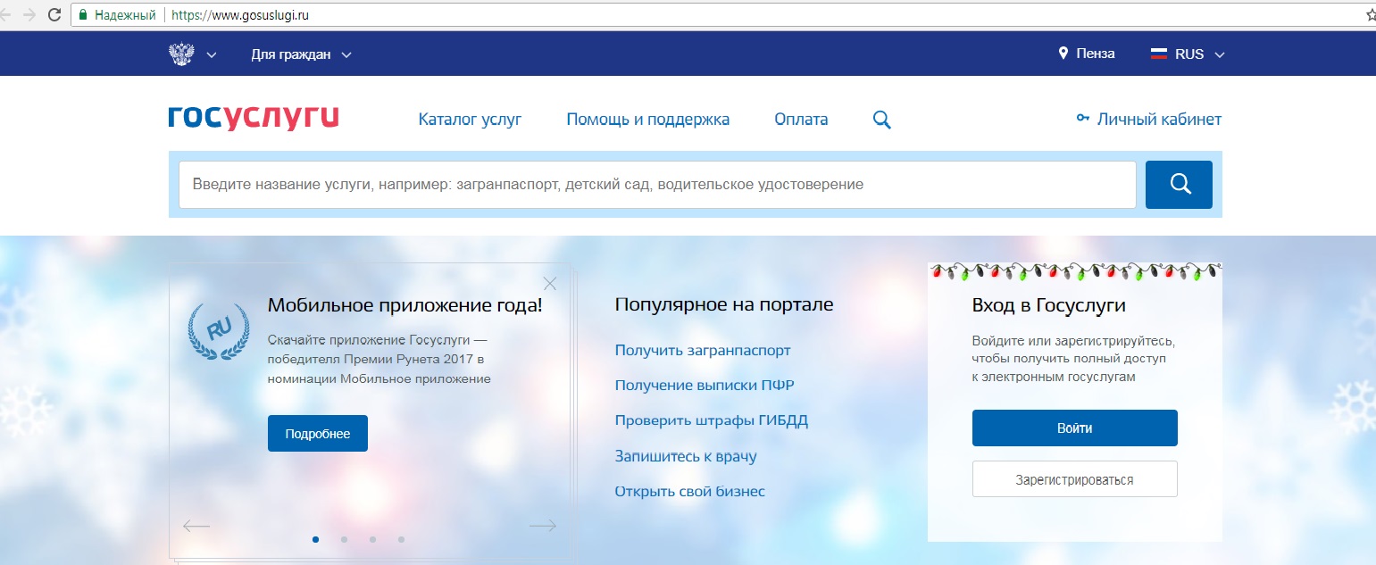The height and width of the screenshot is (565, 1376).
Task: Open «Запишитесь к врачу» link
Action: click(686, 456)
